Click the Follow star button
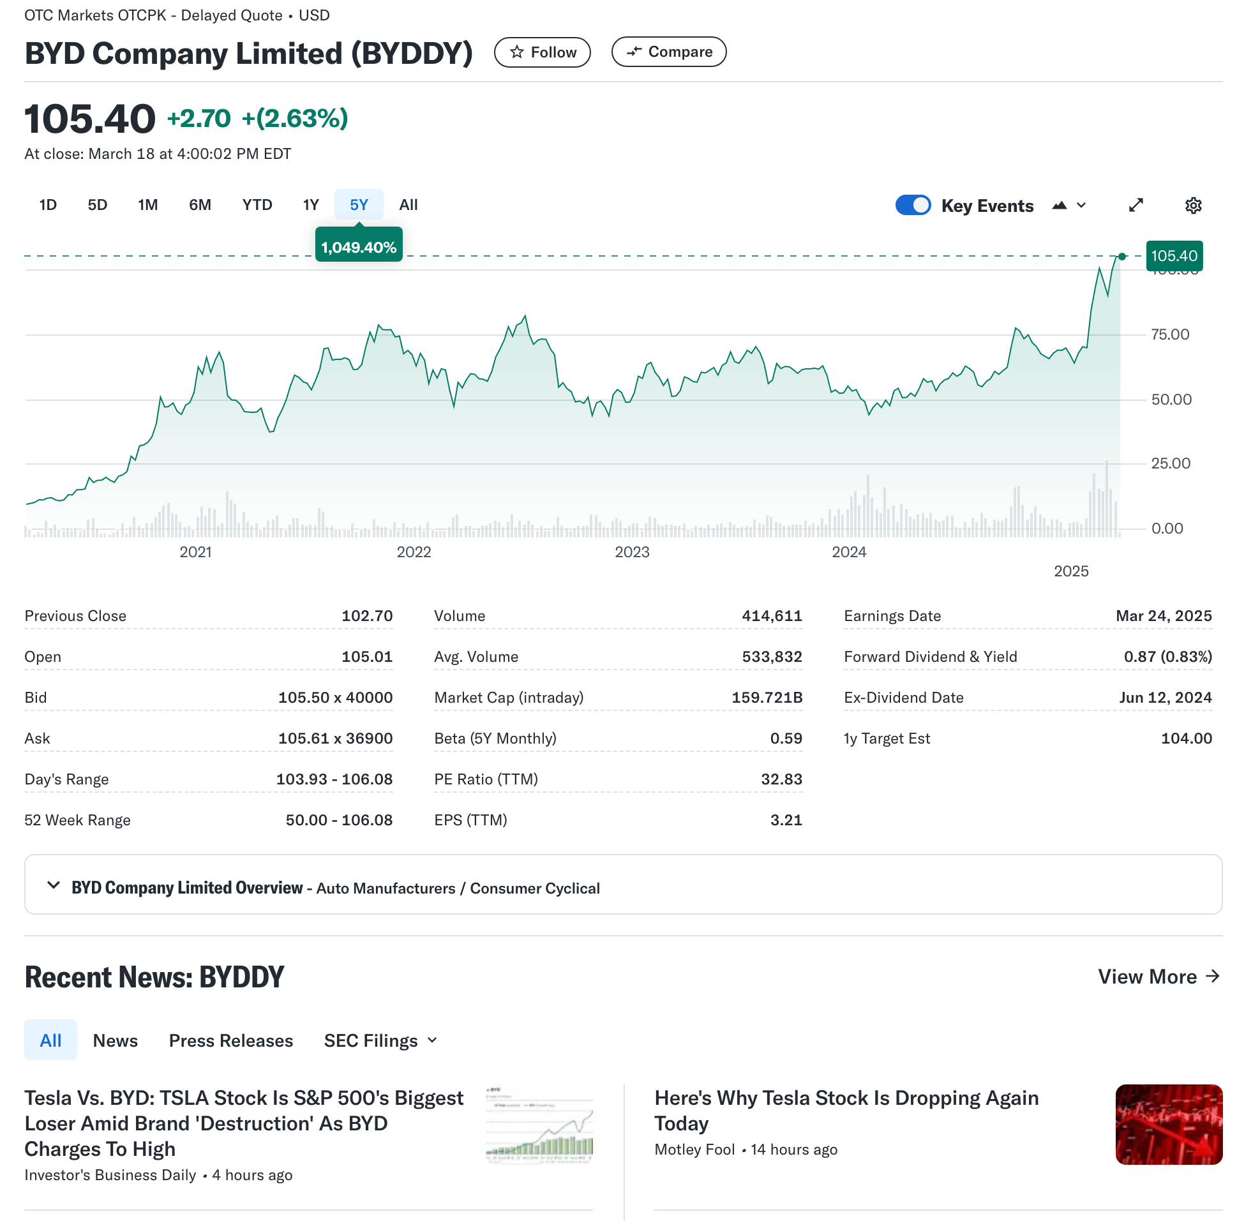 pos(543,52)
